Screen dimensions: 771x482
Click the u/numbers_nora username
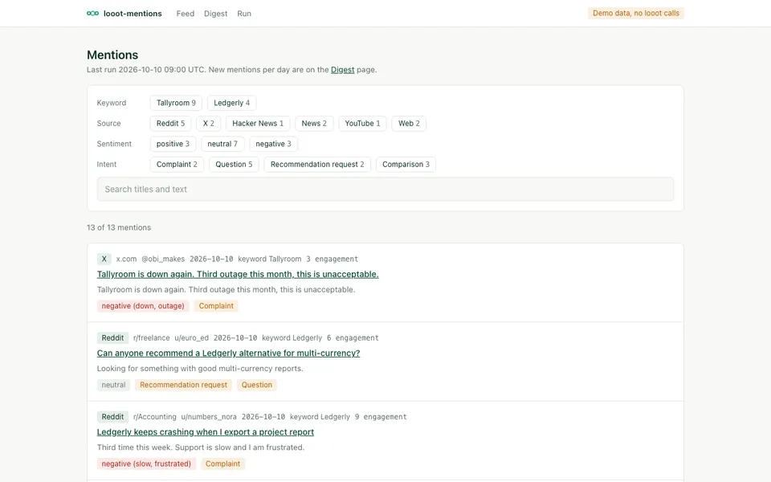pyautogui.click(x=209, y=417)
